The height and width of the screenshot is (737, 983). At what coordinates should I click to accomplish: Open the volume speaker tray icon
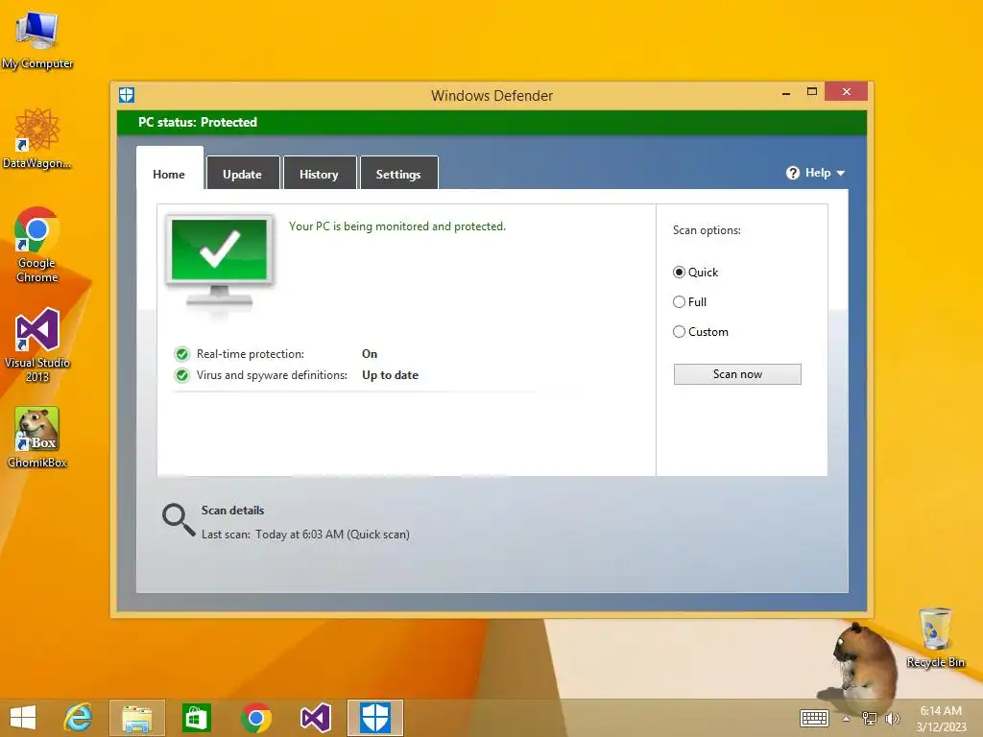point(892,718)
